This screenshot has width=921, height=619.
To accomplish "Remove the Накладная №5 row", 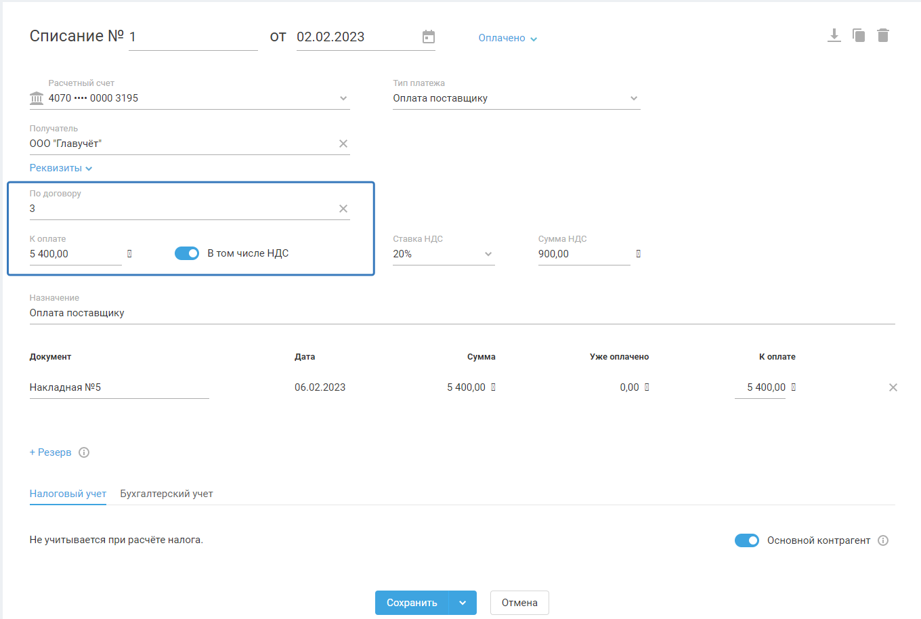I will pyautogui.click(x=893, y=387).
